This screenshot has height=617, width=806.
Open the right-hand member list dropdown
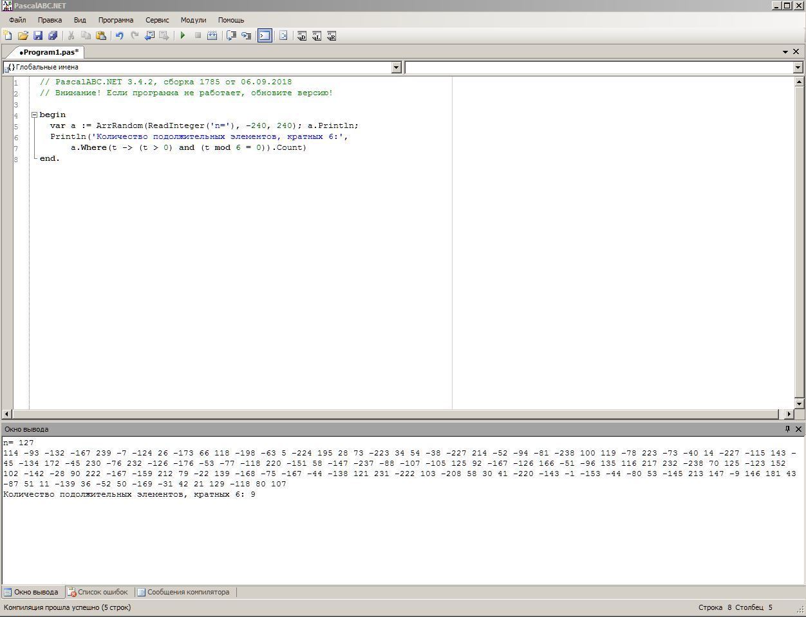[x=798, y=68]
